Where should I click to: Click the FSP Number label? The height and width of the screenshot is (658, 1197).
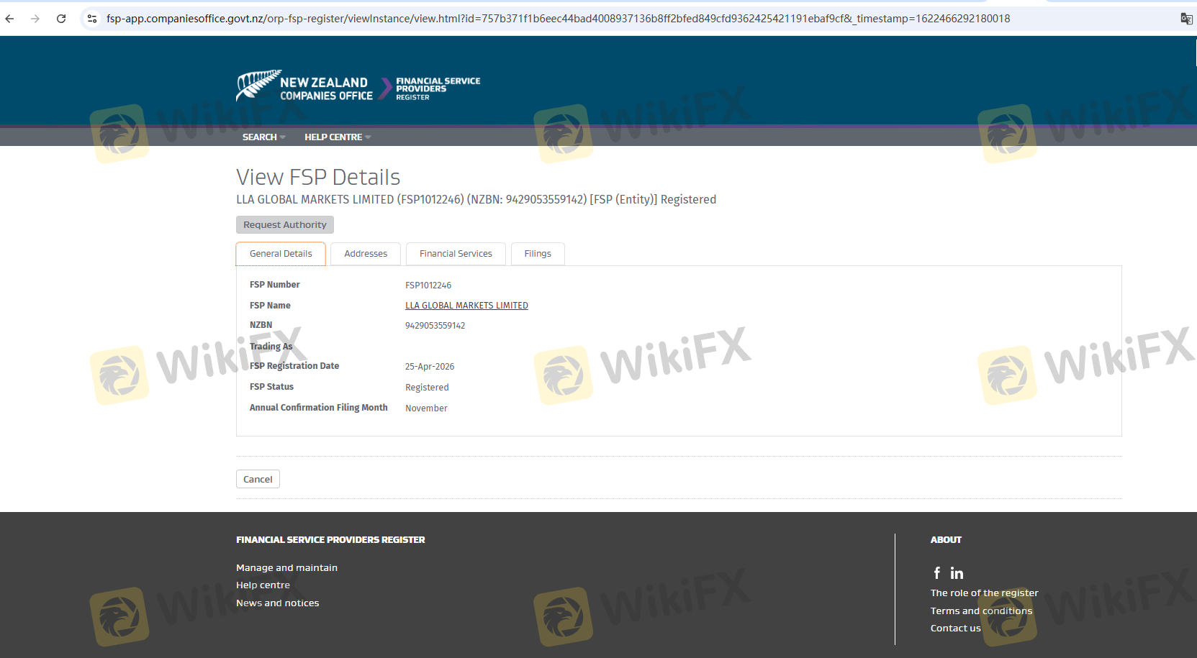[x=274, y=285]
